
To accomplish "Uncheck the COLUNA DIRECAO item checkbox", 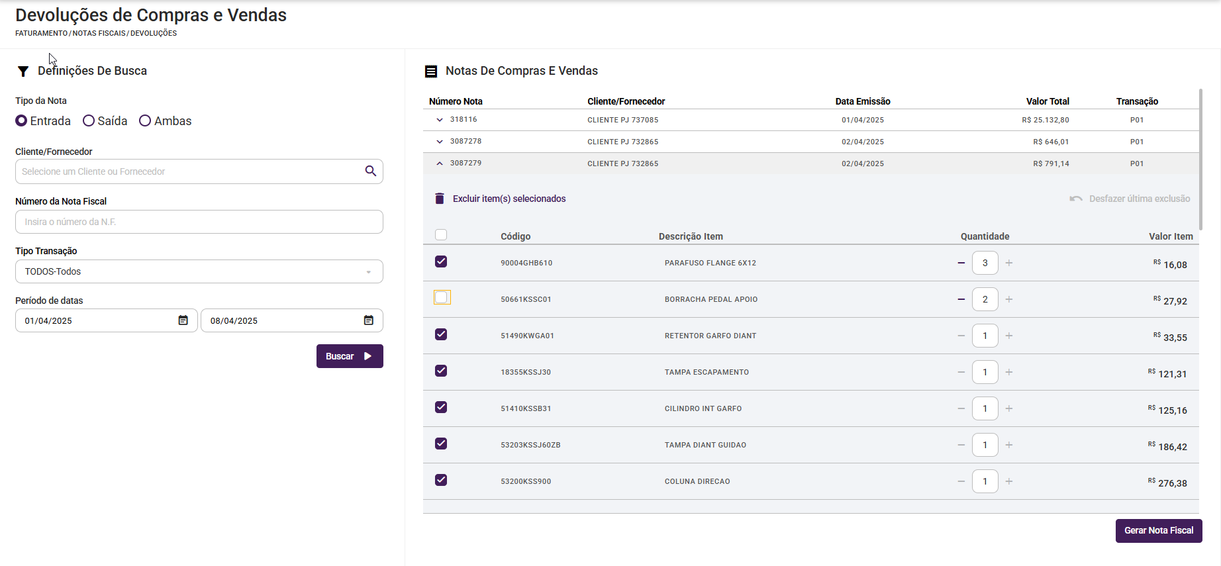I will pos(441,480).
